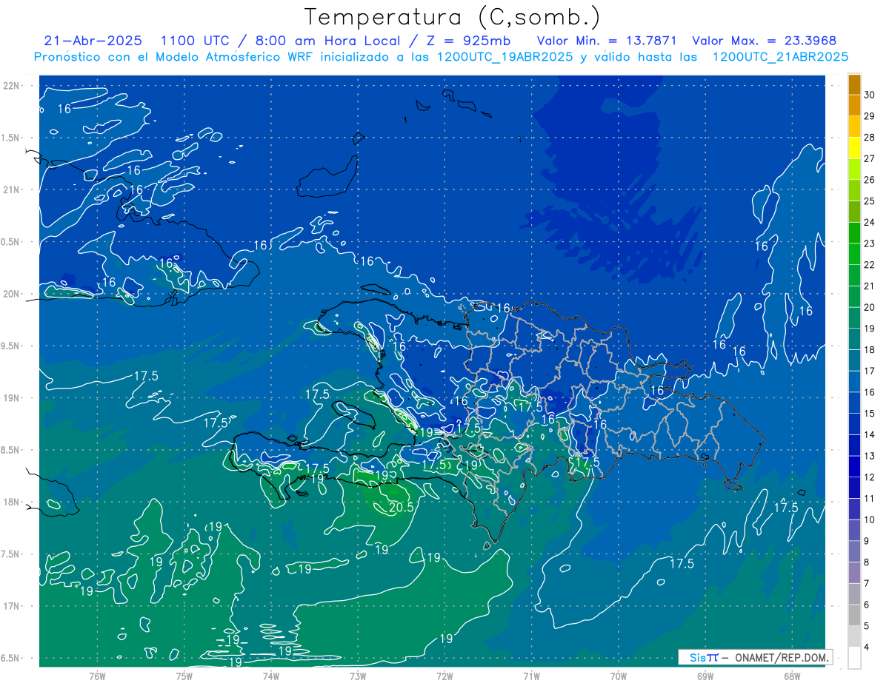The height and width of the screenshot is (686, 889).
Task: Click the purple legend swatch between 7 and 8
Action: (854, 573)
